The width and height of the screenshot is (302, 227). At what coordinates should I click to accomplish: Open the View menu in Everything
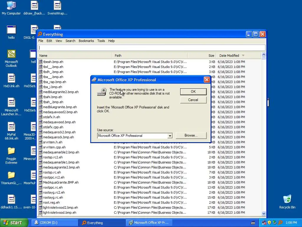[59, 41]
